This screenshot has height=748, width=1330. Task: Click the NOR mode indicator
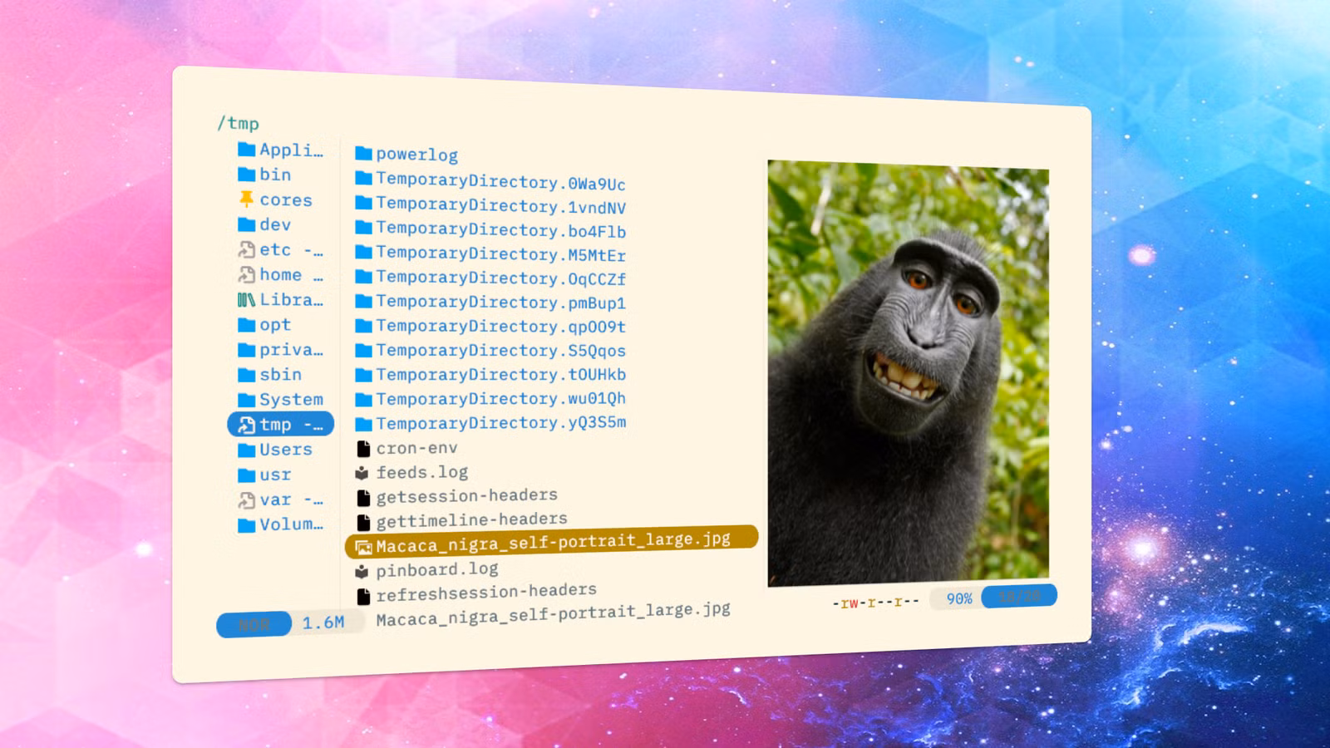[x=254, y=624]
